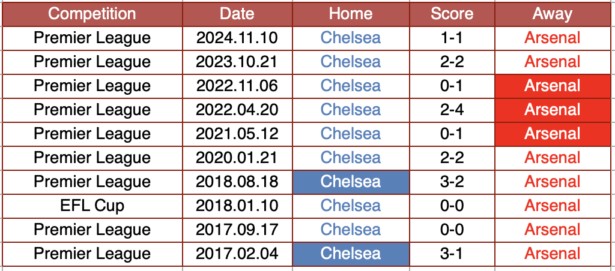Viewport: 615px width, 271px height.
Task: Click the 3-2 score cell
Action: point(452,182)
